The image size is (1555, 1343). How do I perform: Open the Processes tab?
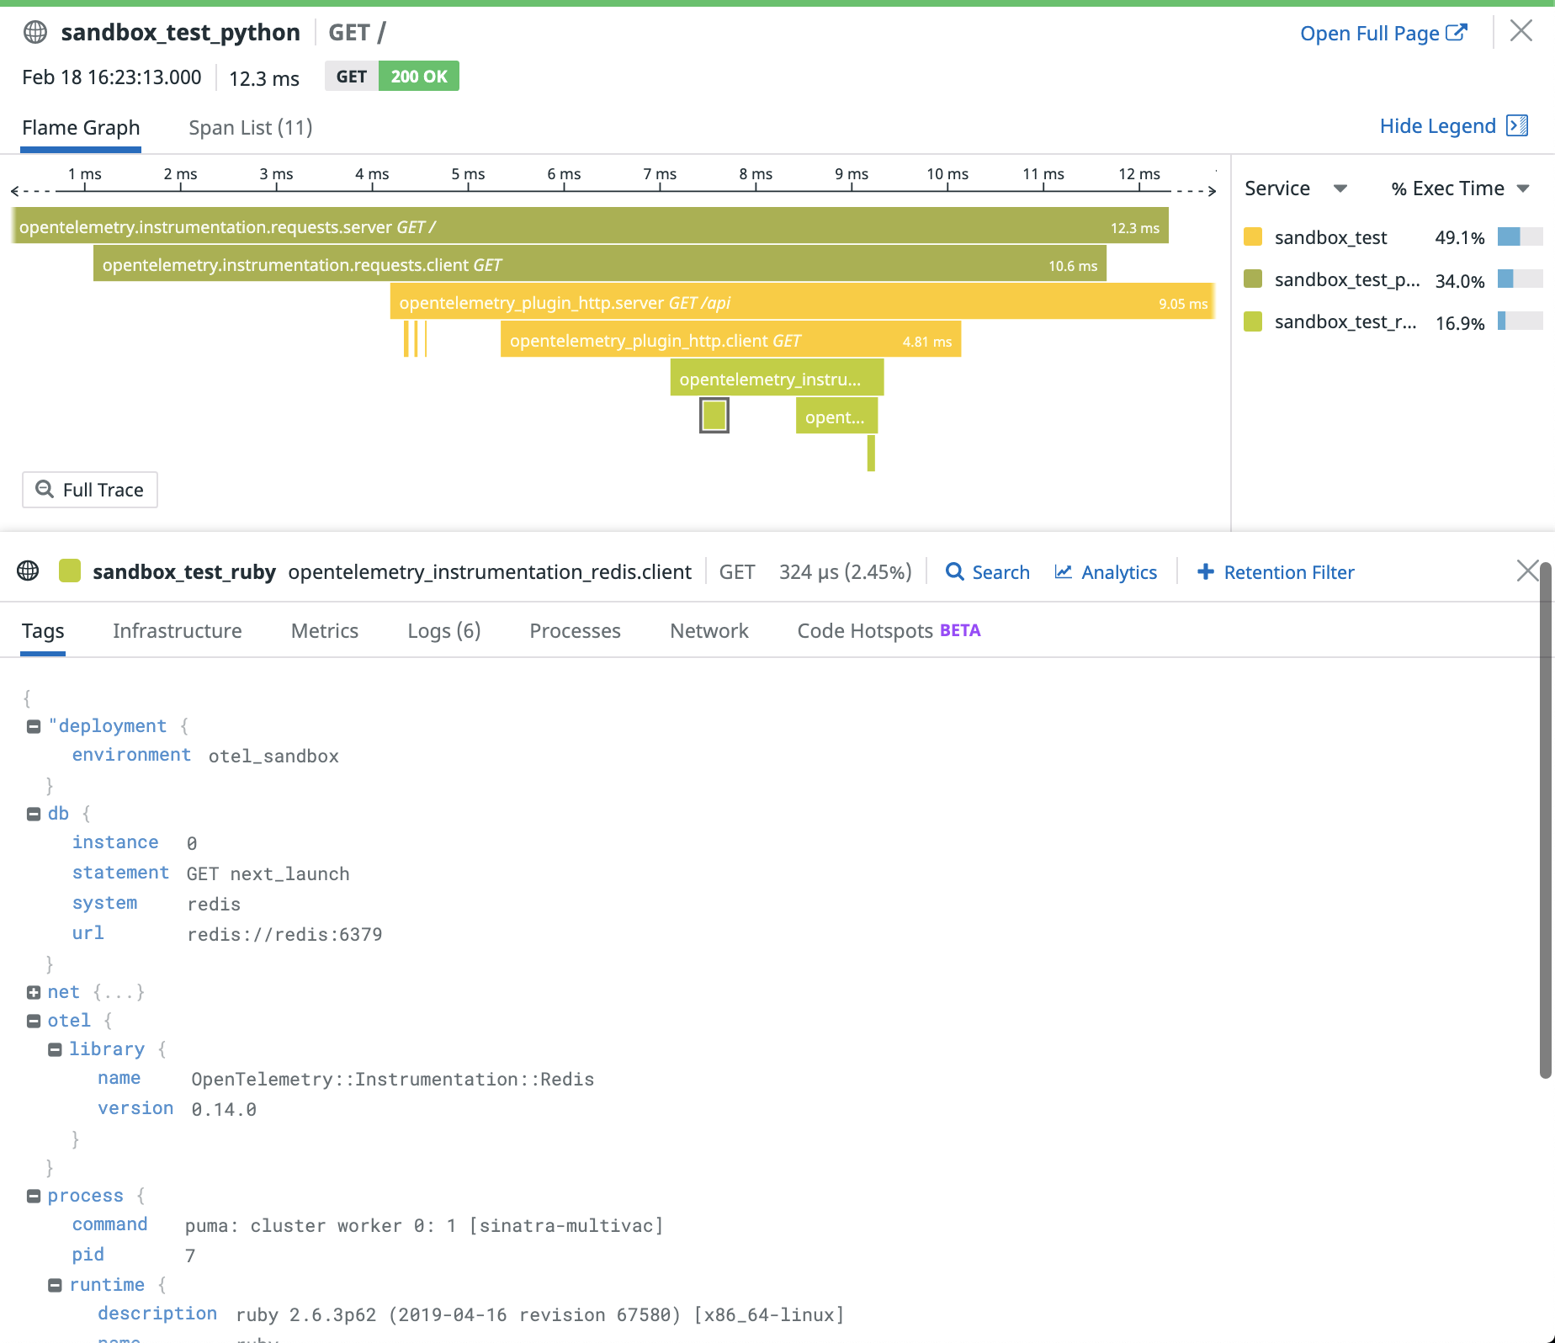(576, 630)
